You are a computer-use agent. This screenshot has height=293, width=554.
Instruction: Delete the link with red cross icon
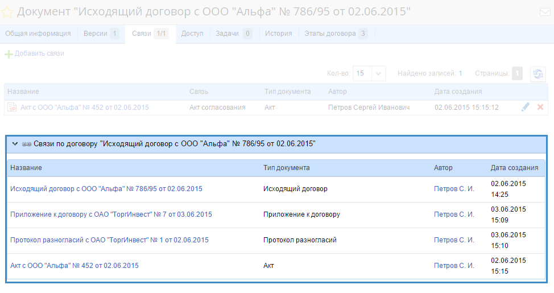click(x=540, y=107)
